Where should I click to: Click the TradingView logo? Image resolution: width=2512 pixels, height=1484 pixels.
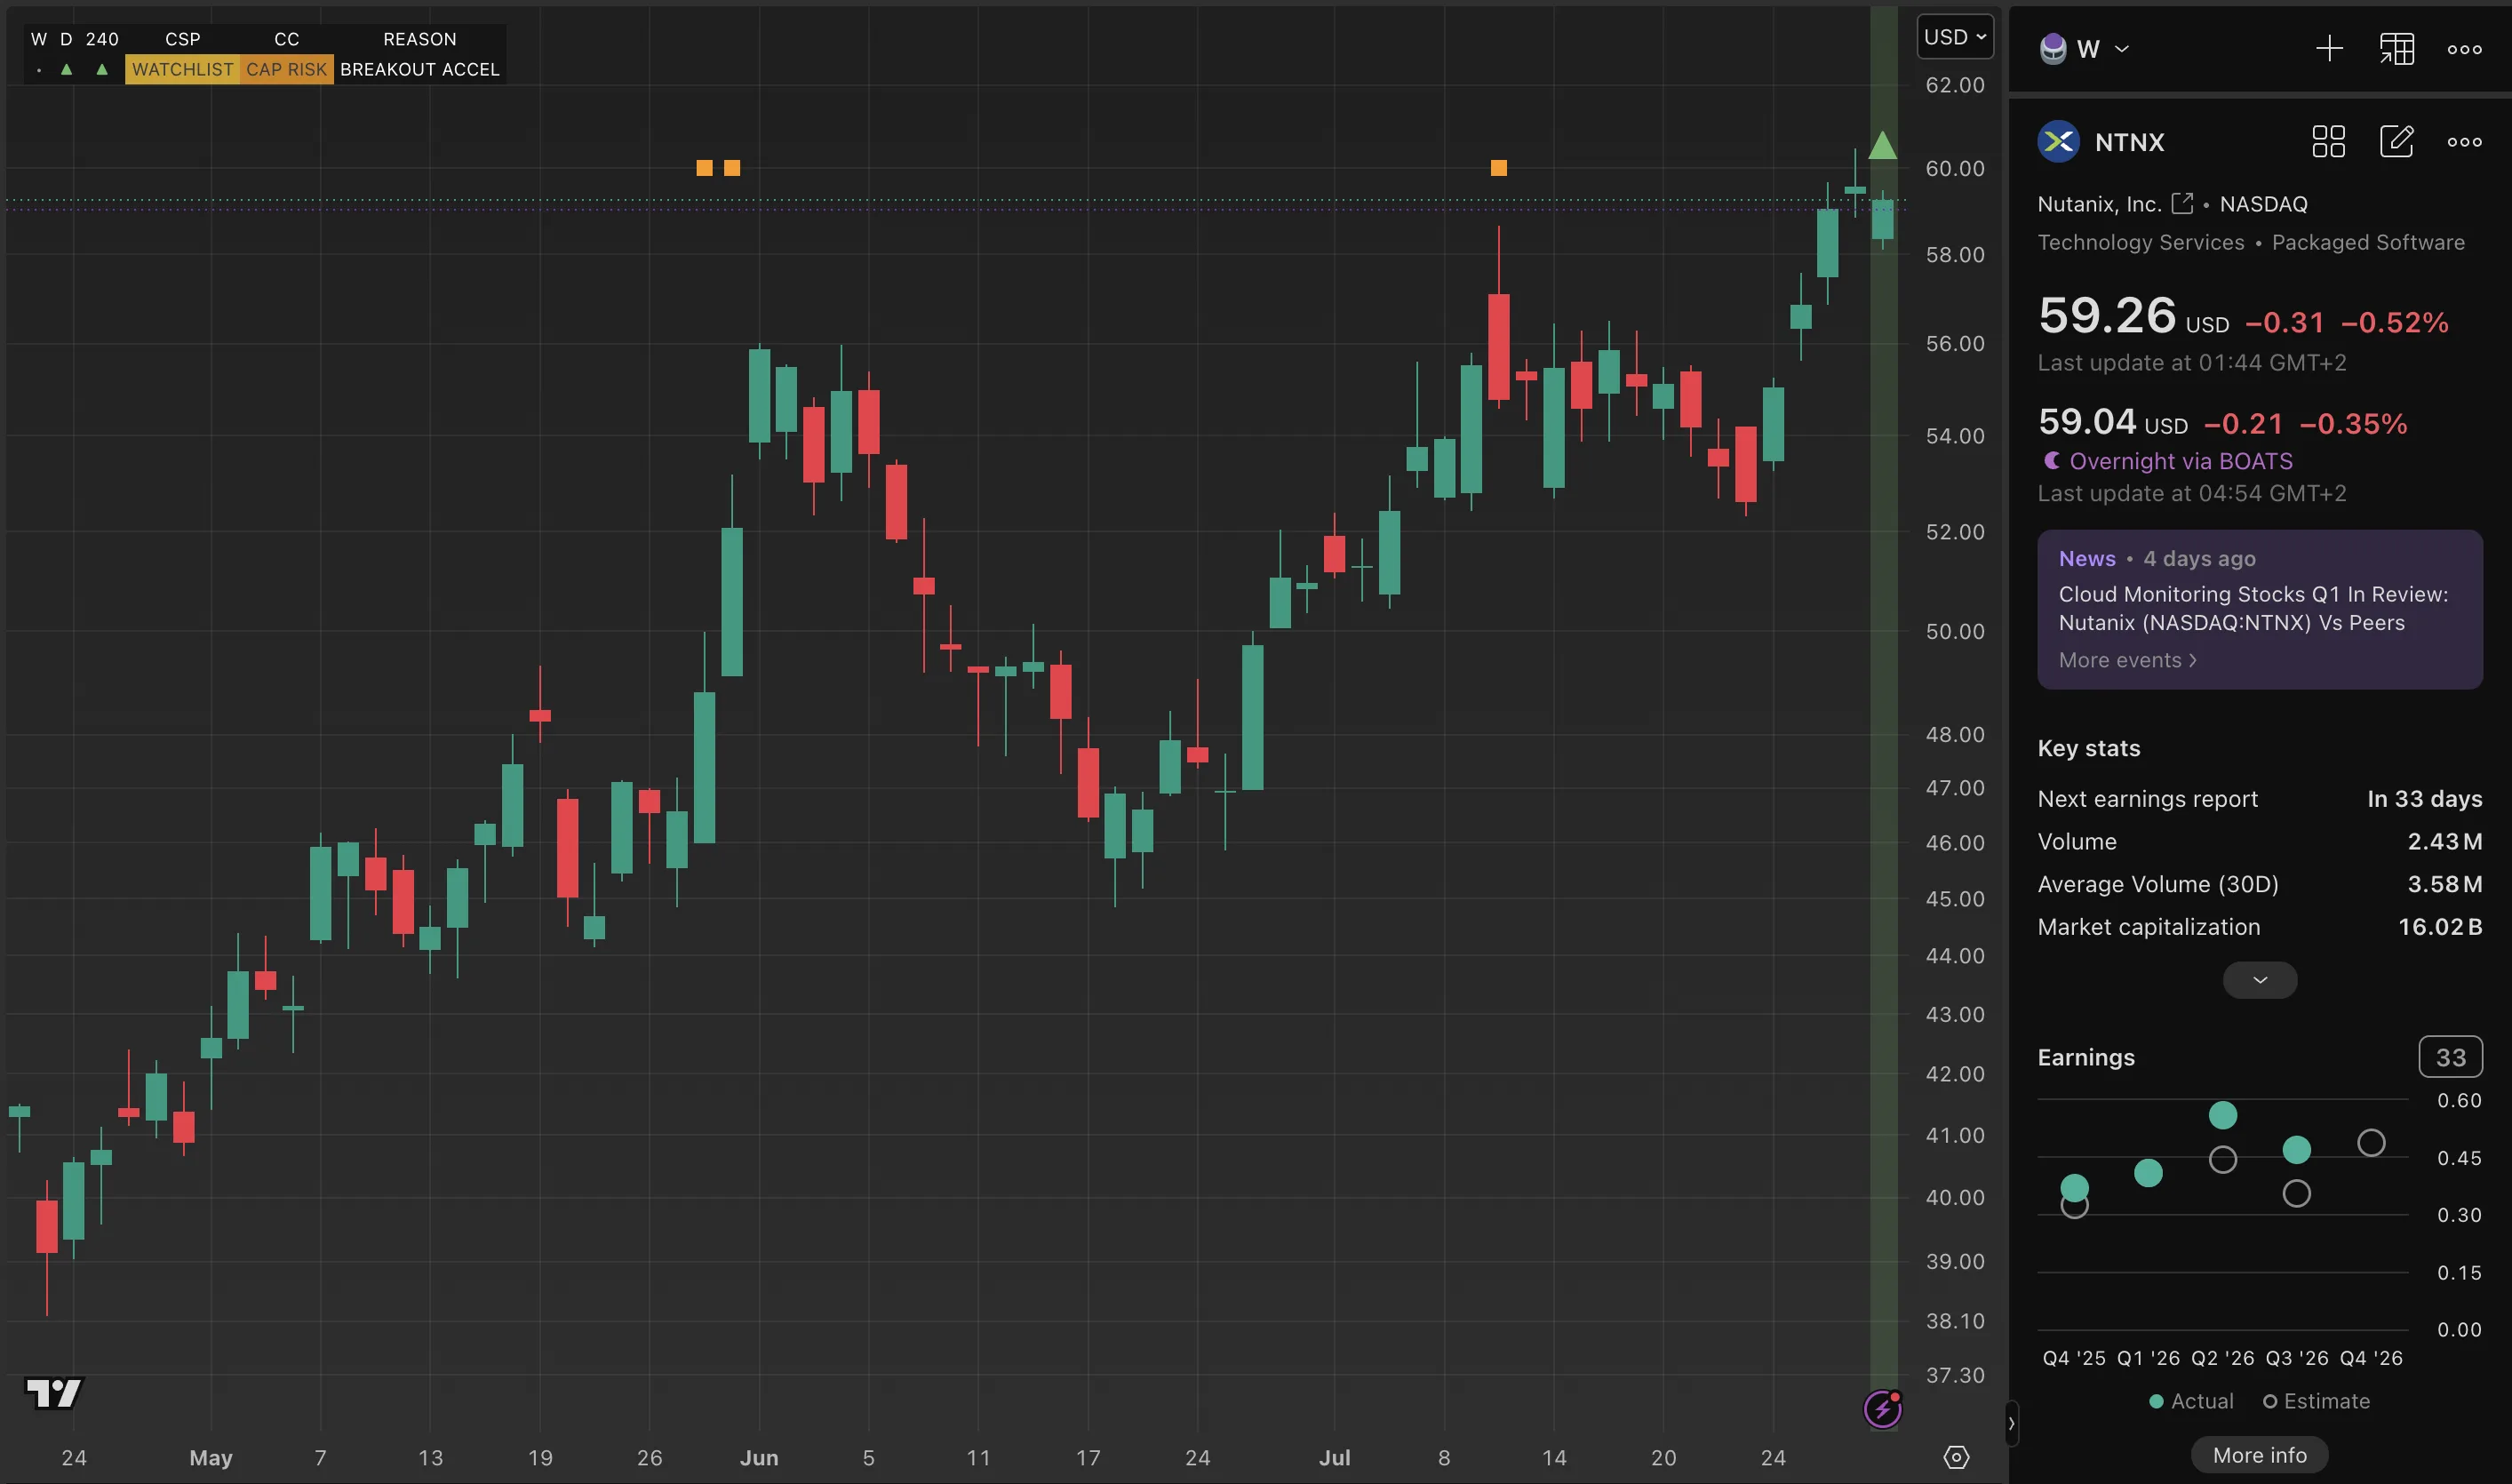coord(54,1392)
